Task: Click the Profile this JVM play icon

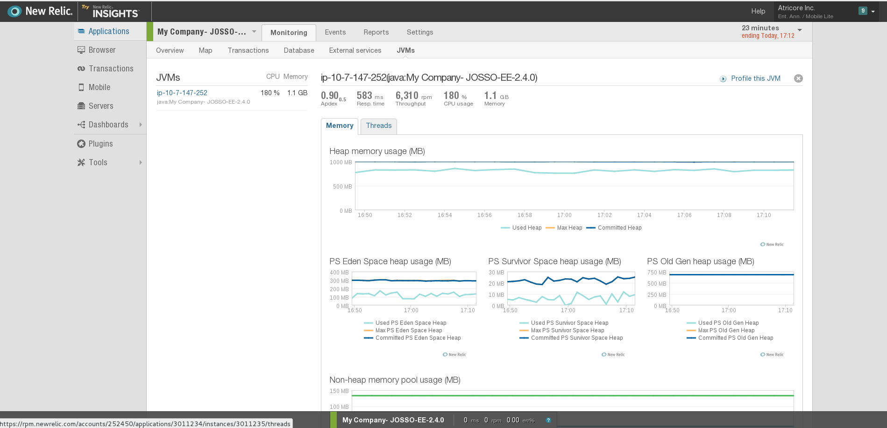Action: (723, 79)
